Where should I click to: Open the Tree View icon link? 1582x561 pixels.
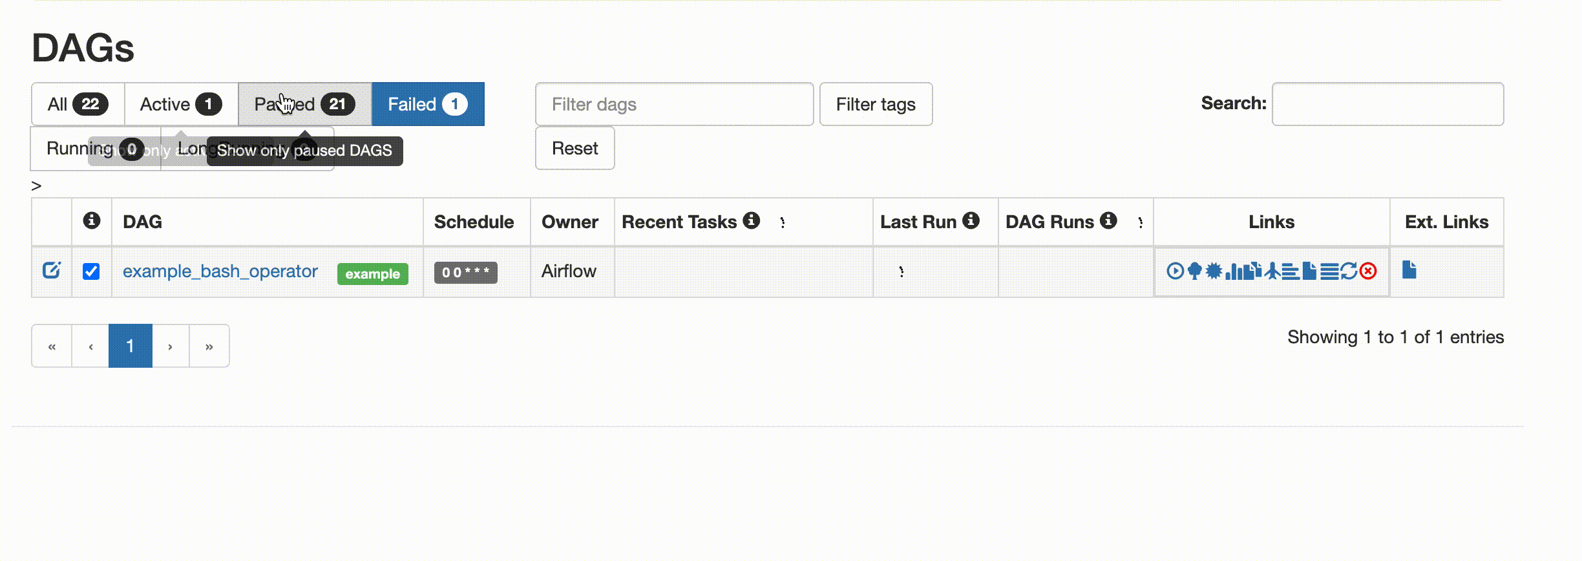click(1194, 271)
